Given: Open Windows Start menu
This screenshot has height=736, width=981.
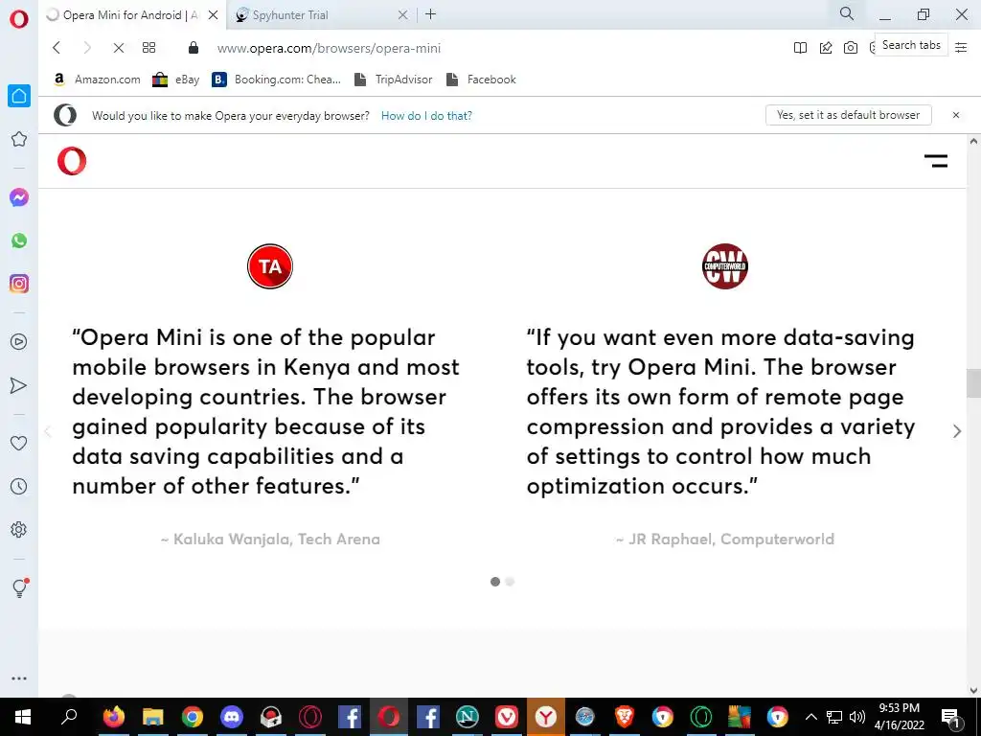Looking at the screenshot, I should click(23, 717).
